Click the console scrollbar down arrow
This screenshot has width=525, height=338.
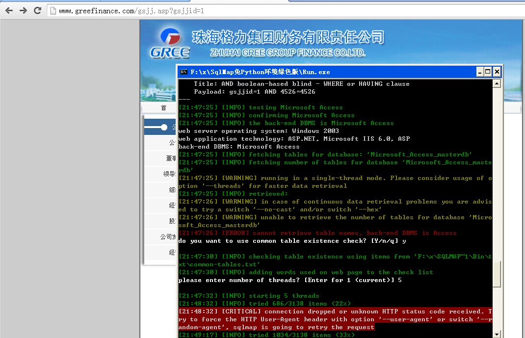(x=497, y=334)
